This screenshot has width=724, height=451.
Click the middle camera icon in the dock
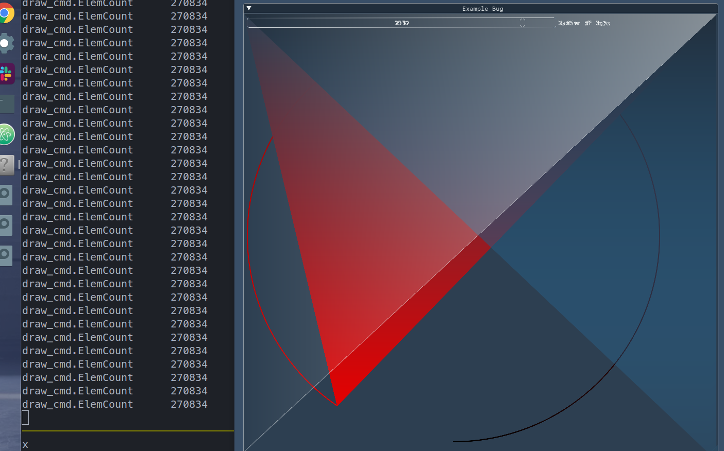click(5, 225)
